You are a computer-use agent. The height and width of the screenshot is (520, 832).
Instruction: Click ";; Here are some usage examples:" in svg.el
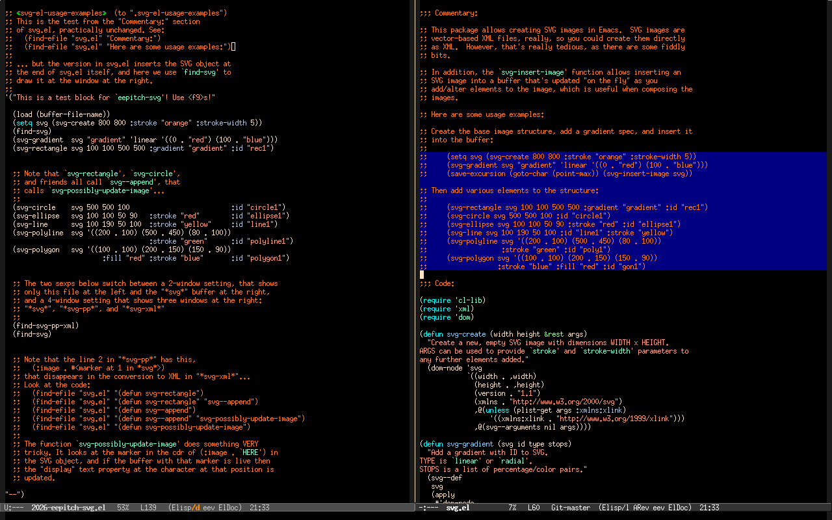coord(482,114)
